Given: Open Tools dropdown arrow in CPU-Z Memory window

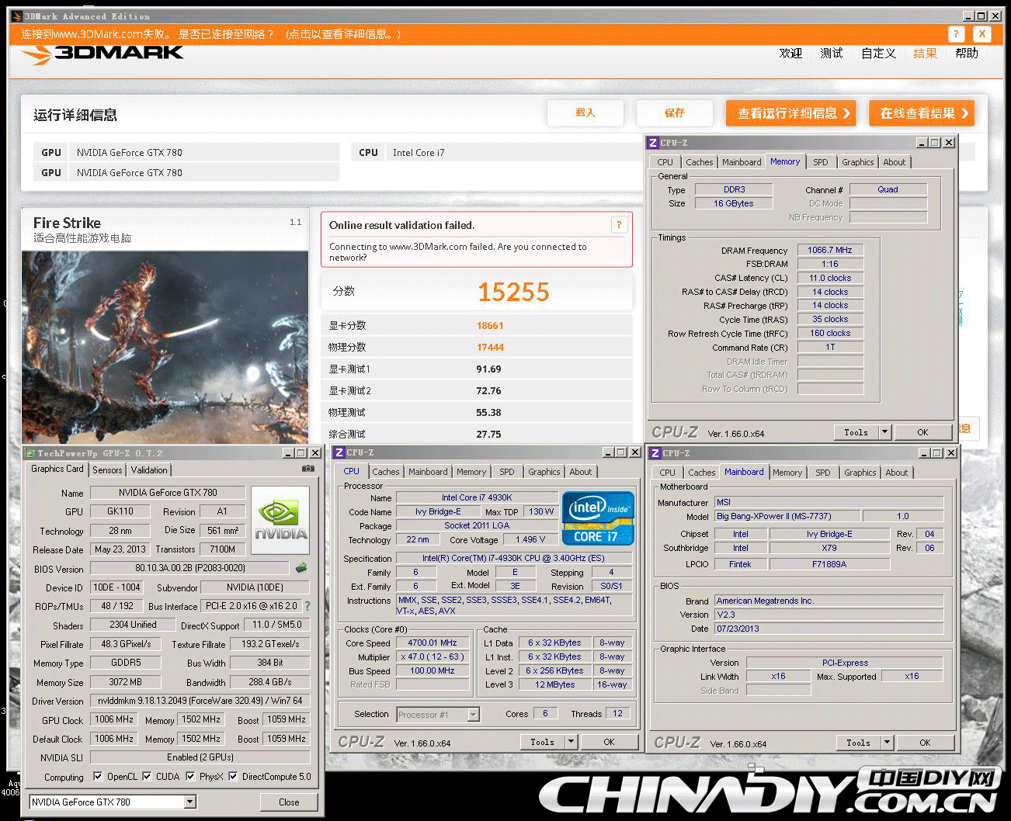Looking at the screenshot, I should click(884, 432).
